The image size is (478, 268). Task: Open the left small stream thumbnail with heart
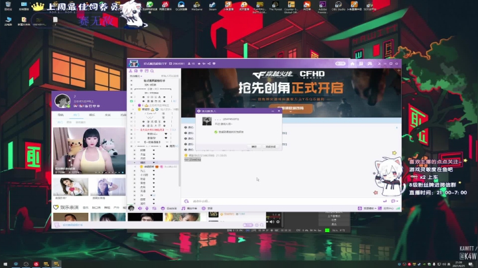coord(71,187)
